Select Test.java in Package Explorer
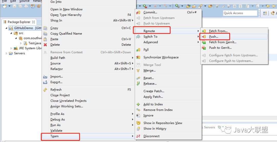 pos(35,43)
